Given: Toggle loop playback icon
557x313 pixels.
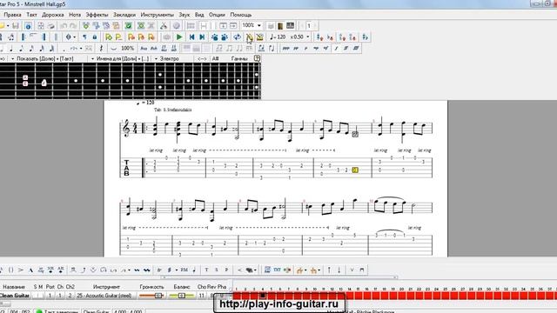Looking at the screenshot, I should coord(237,37).
